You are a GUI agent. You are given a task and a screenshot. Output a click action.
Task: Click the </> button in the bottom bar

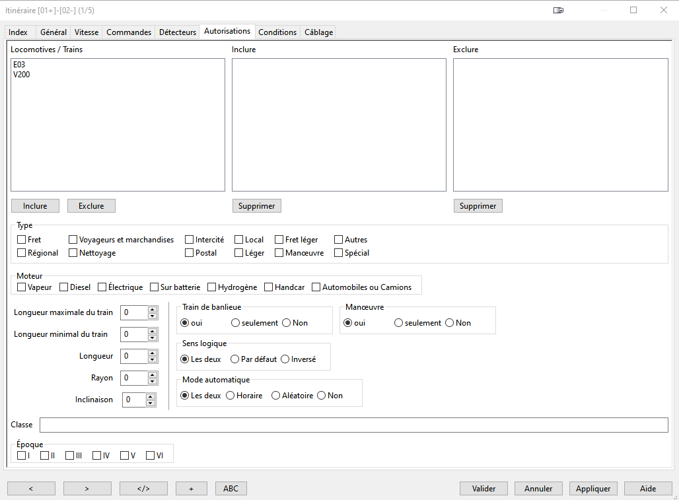[x=143, y=489]
